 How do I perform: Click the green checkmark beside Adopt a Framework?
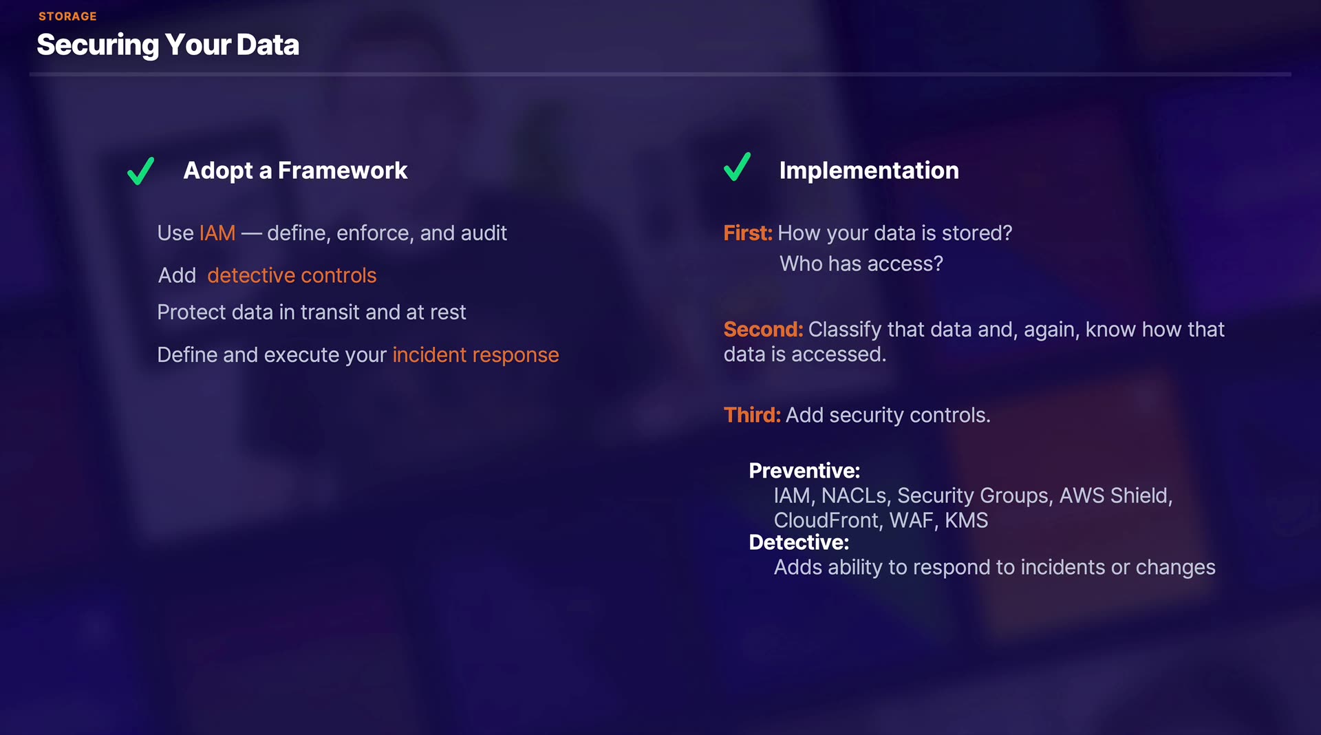point(140,171)
